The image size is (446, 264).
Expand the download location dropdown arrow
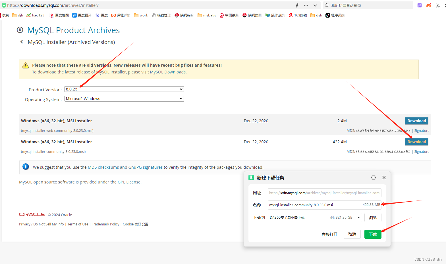[359, 217]
